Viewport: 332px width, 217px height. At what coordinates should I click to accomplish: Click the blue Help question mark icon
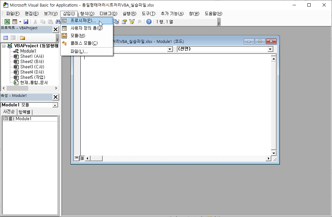pyautogui.click(x=149, y=22)
